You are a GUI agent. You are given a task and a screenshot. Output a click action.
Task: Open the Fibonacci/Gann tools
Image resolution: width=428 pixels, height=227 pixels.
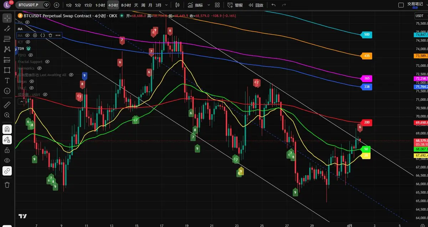point(7,39)
